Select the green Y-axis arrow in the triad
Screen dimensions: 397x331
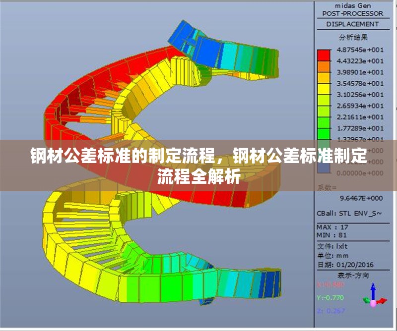pyautogui.click(x=366, y=300)
